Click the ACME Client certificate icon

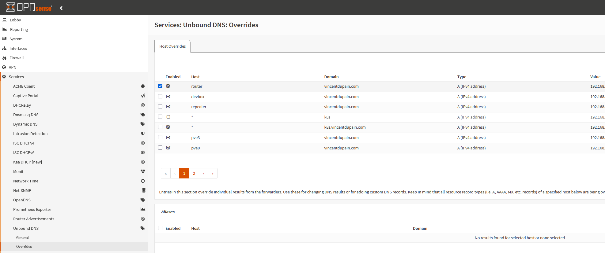tap(143, 86)
